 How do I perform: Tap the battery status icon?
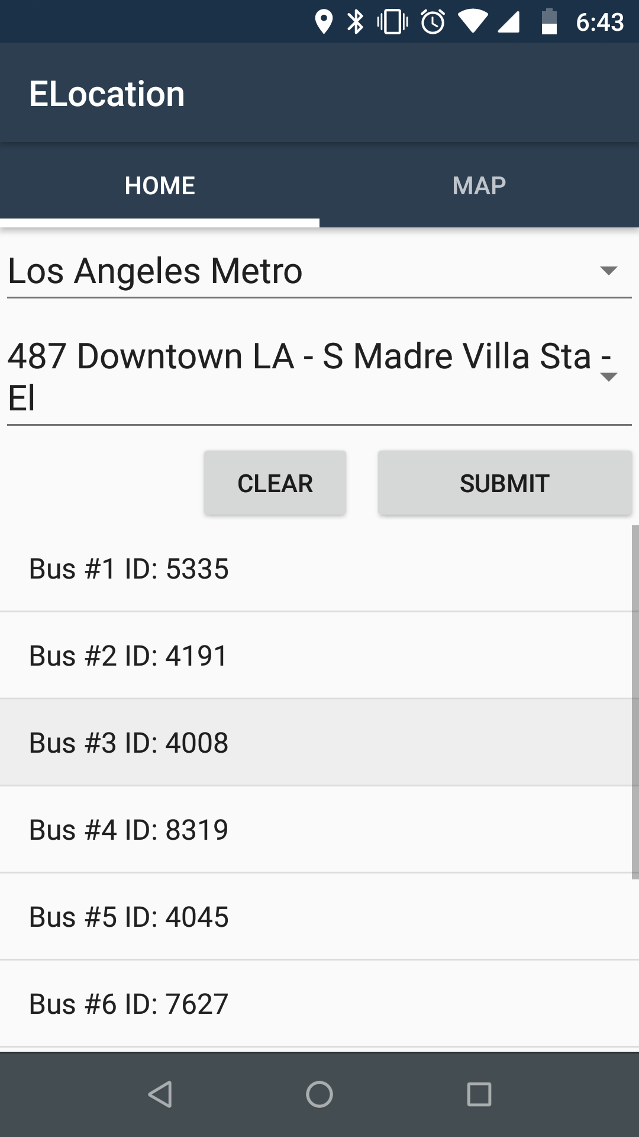pyautogui.click(x=549, y=22)
